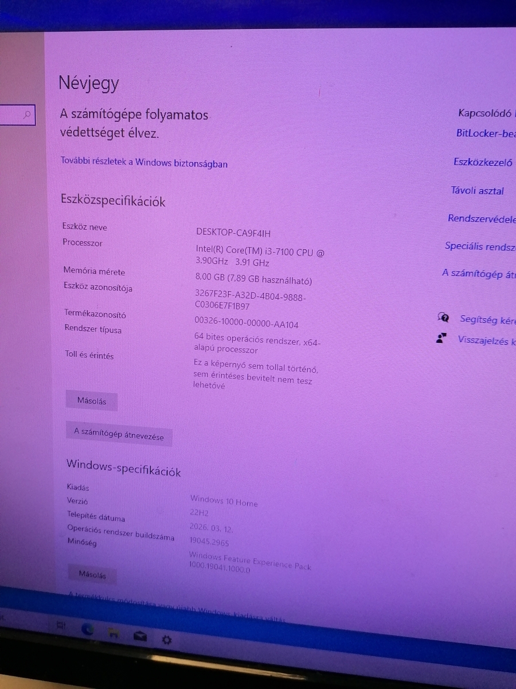
Task: Open File Explorer from the taskbar
Action: pyautogui.click(x=114, y=633)
